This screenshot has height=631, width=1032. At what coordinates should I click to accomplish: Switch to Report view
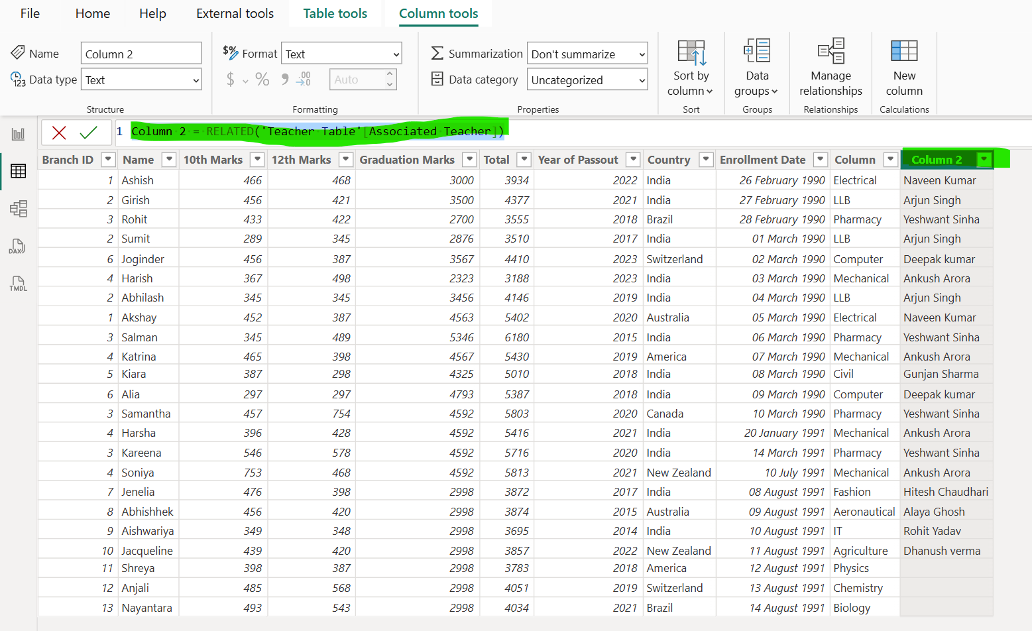click(x=19, y=133)
